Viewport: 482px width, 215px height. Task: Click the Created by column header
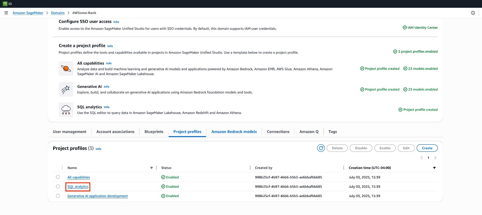263,168
